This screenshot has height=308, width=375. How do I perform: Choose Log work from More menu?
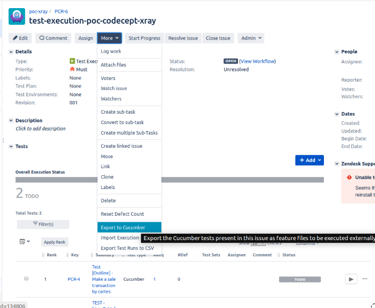129,51
